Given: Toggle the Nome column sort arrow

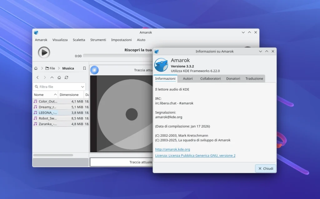Looking at the screenshot, I should pyautogui.click(x=55, y=94).
